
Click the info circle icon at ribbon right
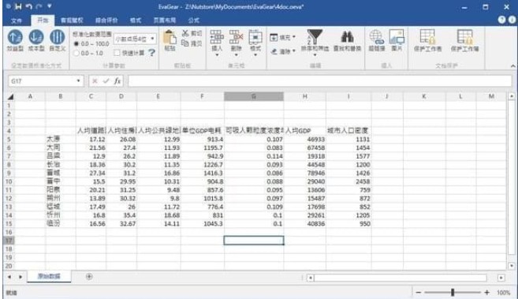(x=512, y=20)
